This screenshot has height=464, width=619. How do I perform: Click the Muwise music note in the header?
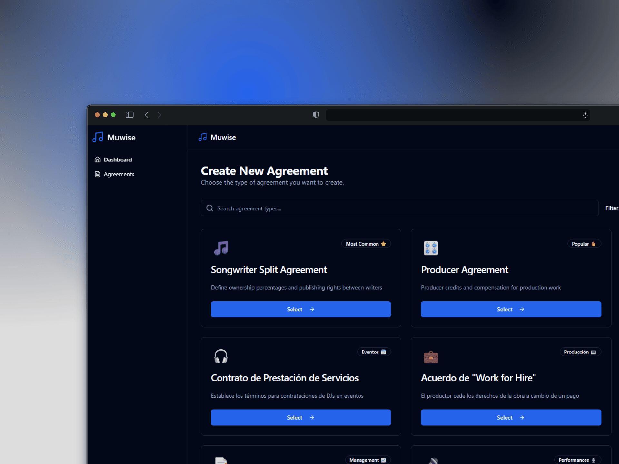tap(202, 137)
